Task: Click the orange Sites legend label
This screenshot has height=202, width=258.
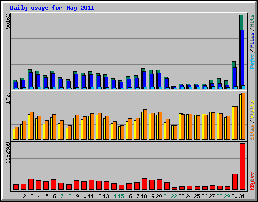Action: 252,132
